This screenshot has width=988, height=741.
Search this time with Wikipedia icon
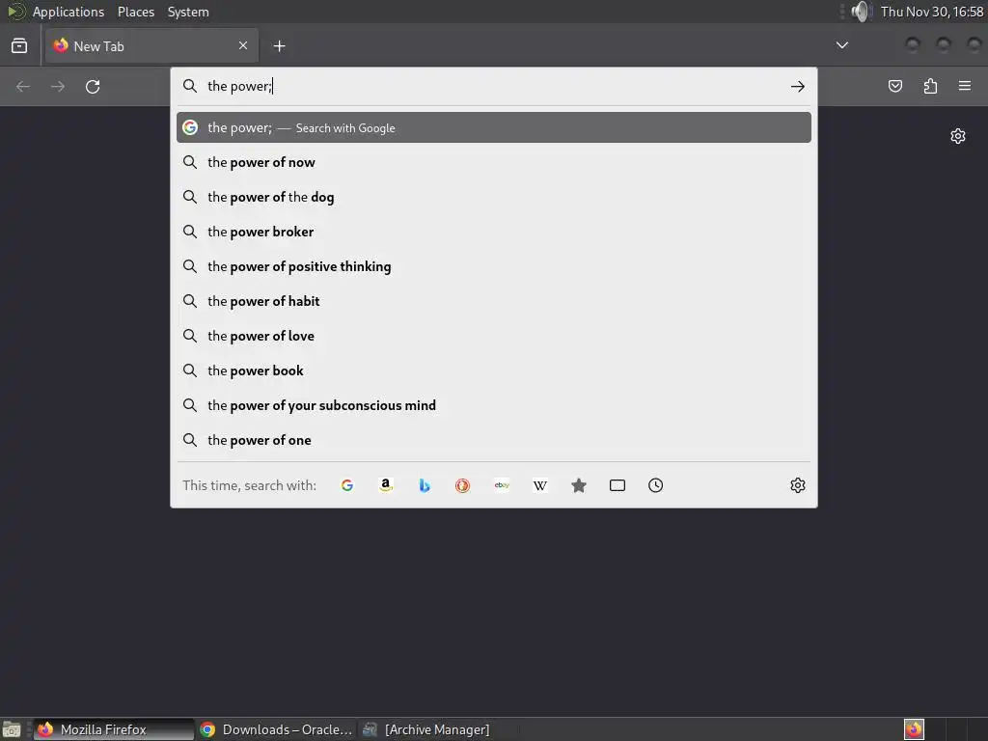(x=540, y=485)
